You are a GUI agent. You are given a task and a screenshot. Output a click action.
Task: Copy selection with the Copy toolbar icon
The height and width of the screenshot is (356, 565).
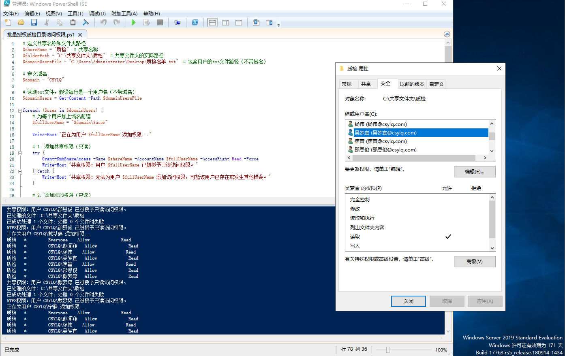coord(60,23)
